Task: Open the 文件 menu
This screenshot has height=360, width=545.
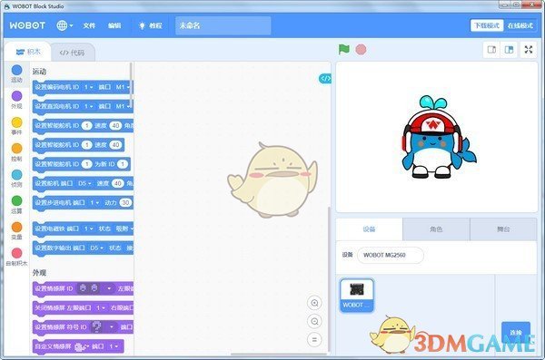Action: (89, 25)
